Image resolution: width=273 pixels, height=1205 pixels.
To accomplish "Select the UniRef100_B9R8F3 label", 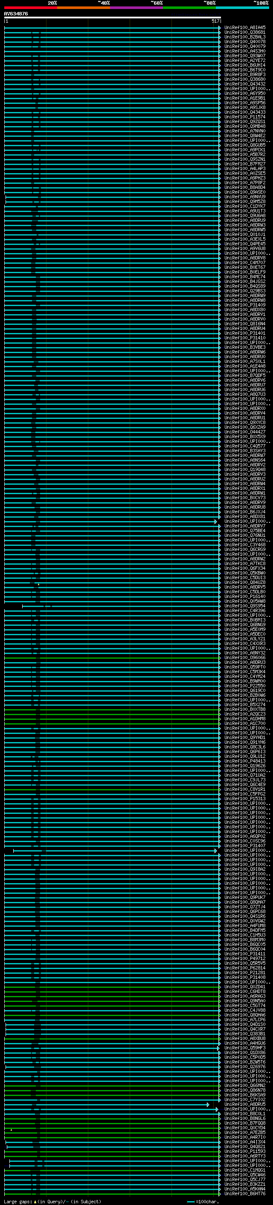I will [x=245, y=74].
